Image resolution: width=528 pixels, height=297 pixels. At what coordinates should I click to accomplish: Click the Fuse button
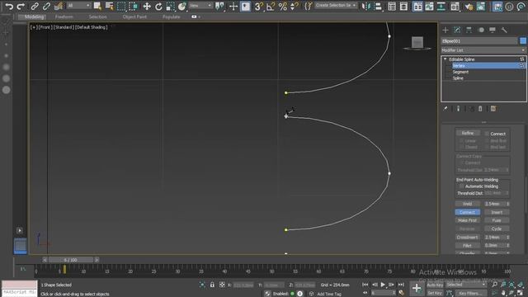coord(497,220)
